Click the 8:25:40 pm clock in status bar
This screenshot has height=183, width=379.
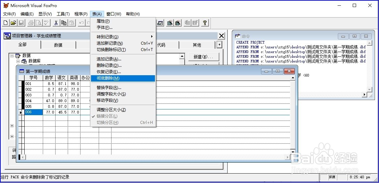[x=360, y=177]
